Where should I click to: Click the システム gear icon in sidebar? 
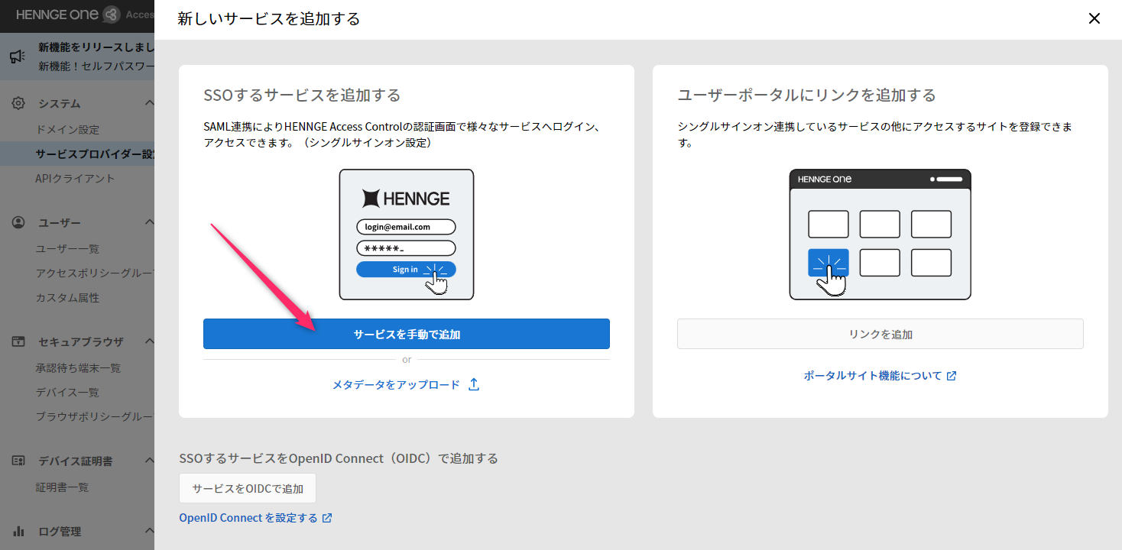[x=18, y=103]
